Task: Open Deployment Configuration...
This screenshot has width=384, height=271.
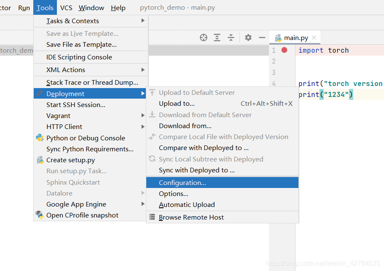Action: point(223,182)
